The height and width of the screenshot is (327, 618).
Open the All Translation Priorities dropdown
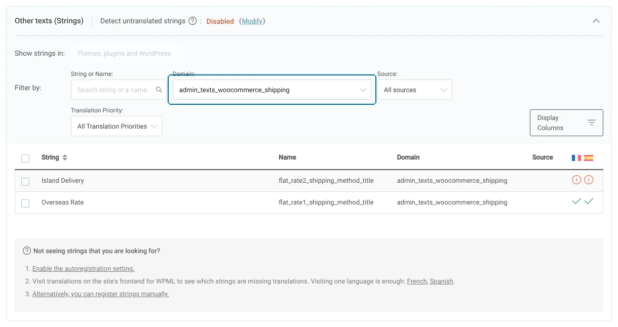(117, 126)
